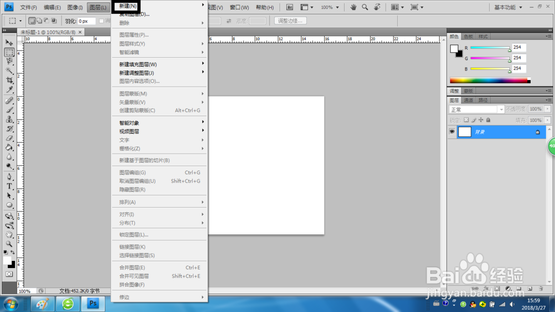Select the Eraser tool

tap(9, 138)
